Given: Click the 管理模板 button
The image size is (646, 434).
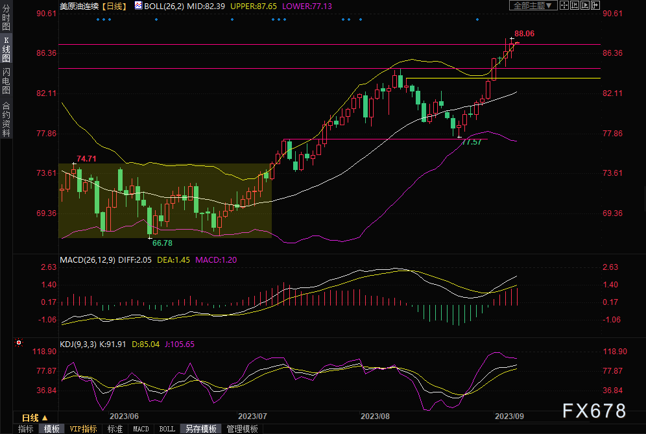Looking at the screenshot, I should (x=243, y=429).
